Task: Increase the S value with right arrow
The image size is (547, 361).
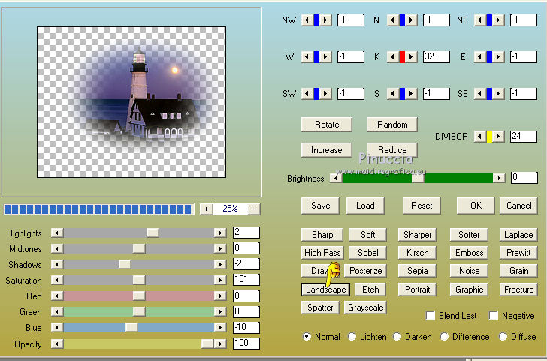Action: (x=411, y=93)
